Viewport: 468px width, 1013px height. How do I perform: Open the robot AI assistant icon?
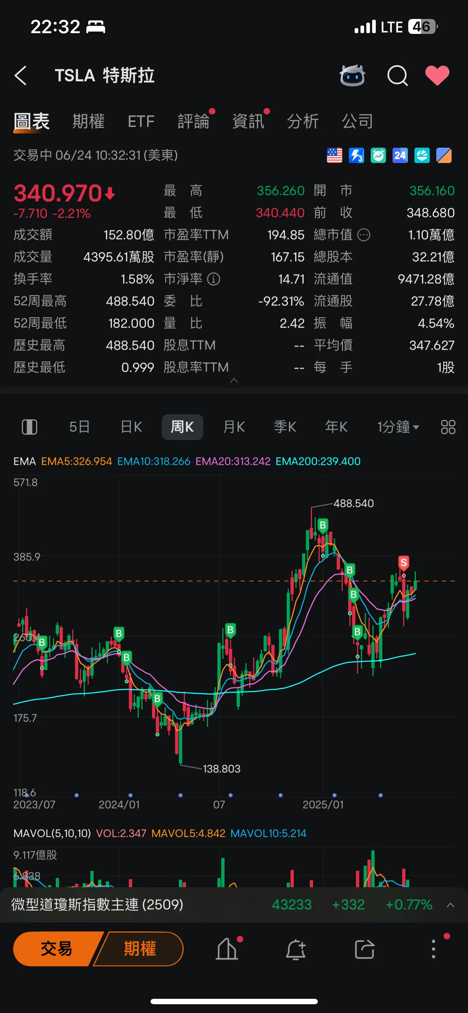coord(352,75)
